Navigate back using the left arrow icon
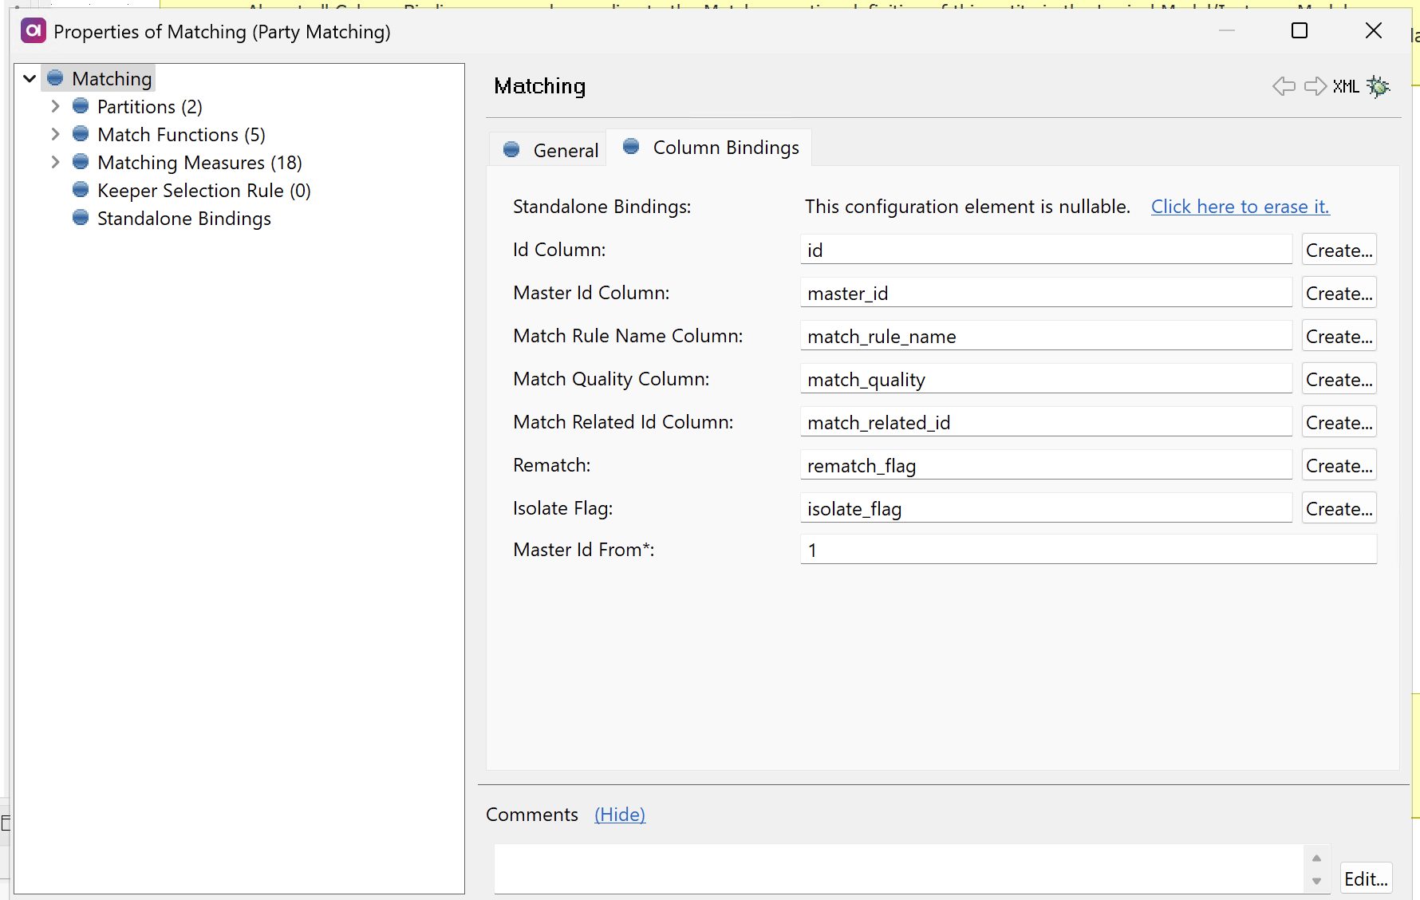This screenshot has height=900, width=1420. (x=1284, y=86)
